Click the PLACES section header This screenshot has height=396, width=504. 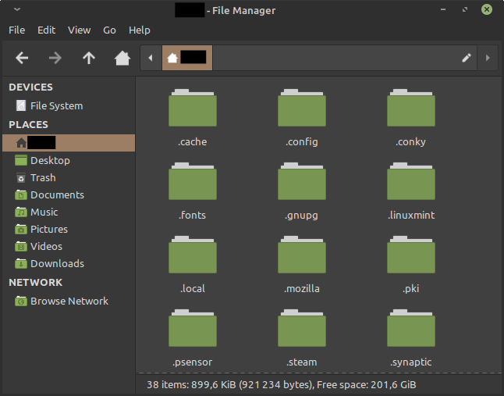[x=28, y=124]
